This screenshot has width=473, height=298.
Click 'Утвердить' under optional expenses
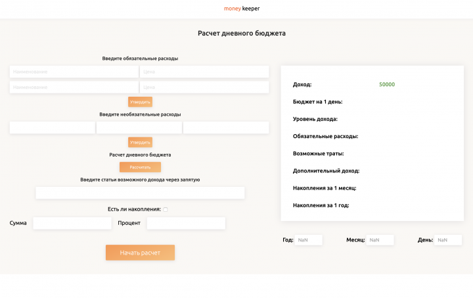click(x=140, y=142)
